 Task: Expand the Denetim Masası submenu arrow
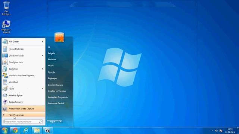(x=43, y=55)
